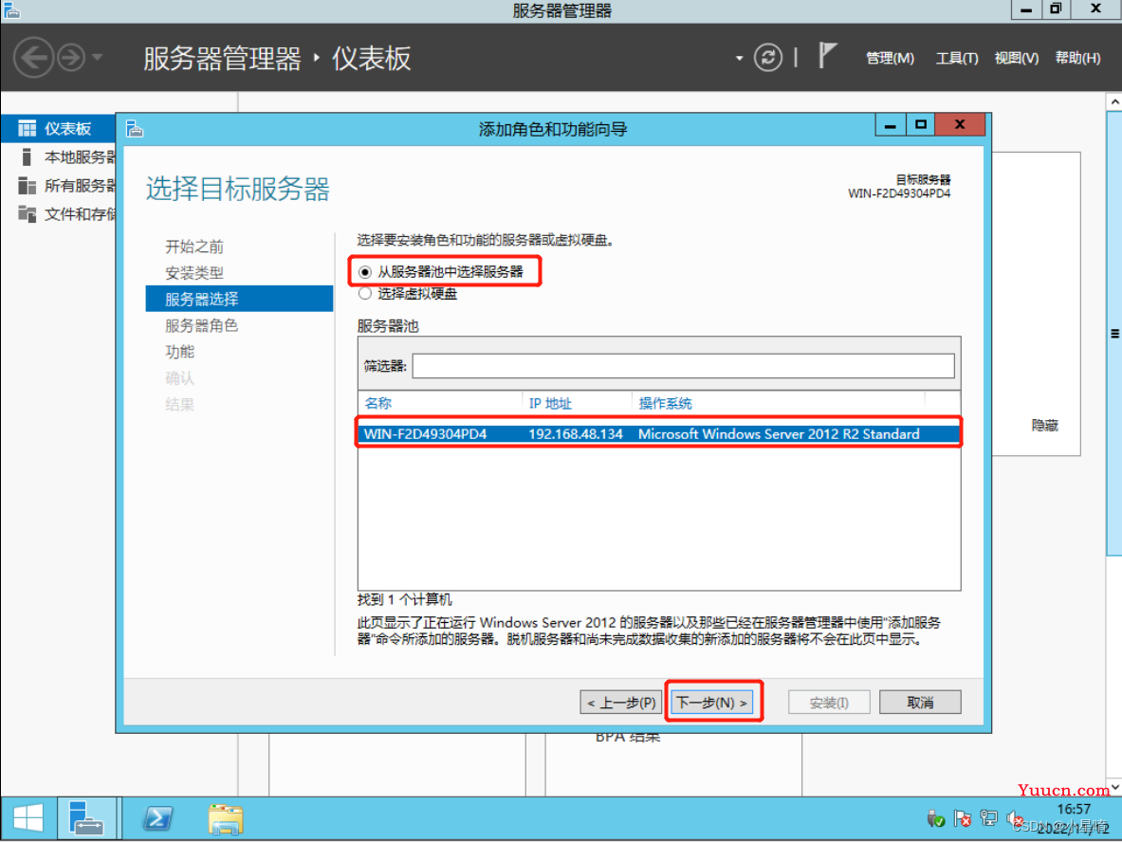The width and height of the screenshot is (1122, 842).
Task: Click the 上一步(P) button
Action: (x=621, y=703)
